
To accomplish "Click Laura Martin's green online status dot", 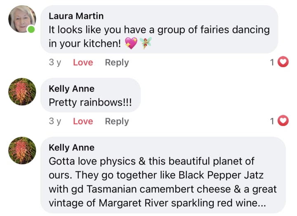I will point(31,30).
